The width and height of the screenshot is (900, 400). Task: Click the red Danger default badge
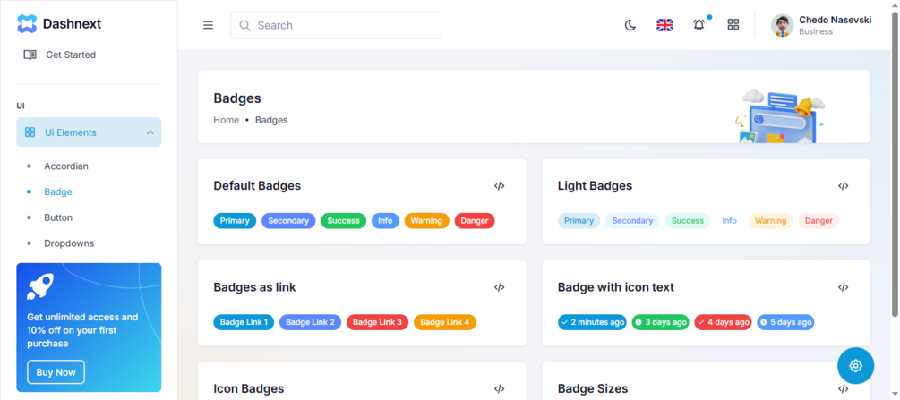coord(475,221)
